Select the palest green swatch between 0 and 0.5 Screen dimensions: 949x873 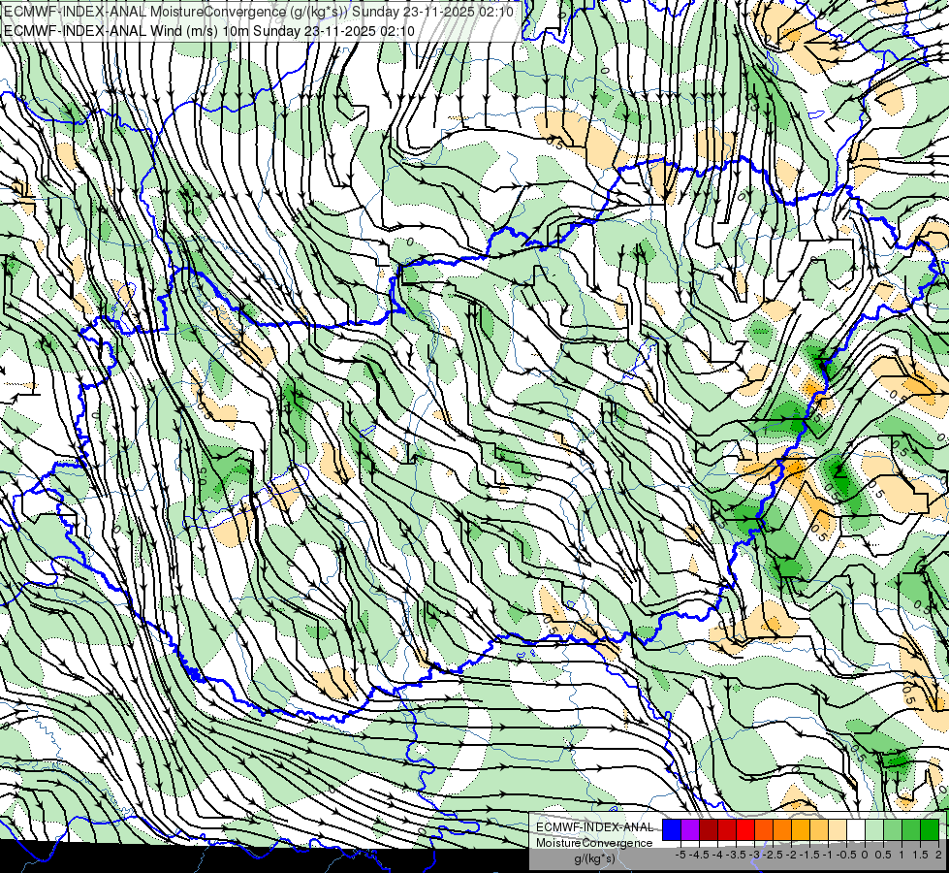click(874, 830)
